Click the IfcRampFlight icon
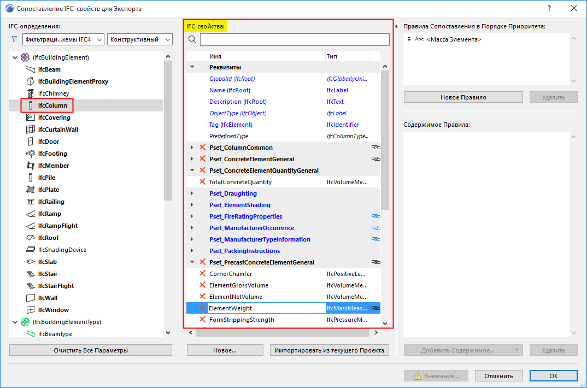Screen dimensions: 587x388 tap(30, 226)
